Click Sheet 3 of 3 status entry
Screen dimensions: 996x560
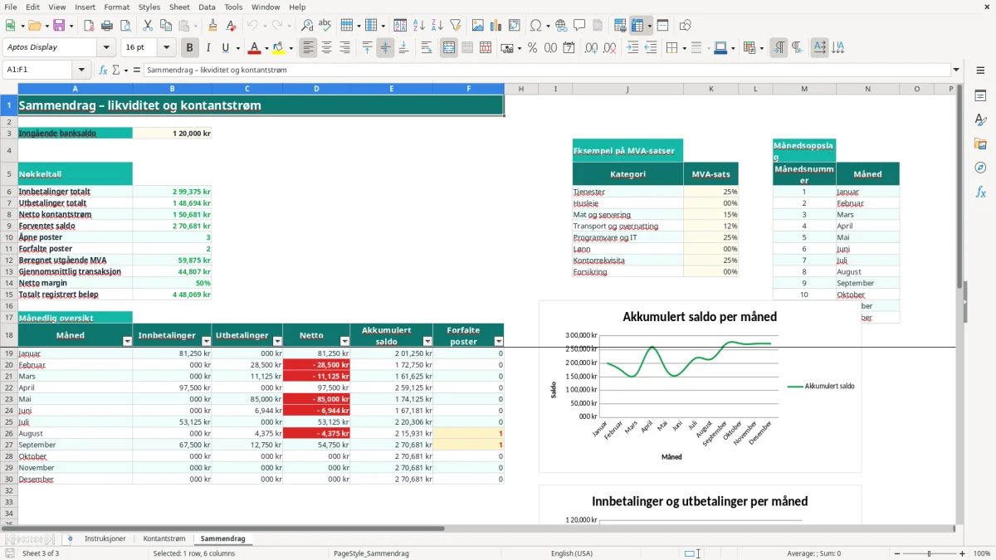tap(40, 553)
